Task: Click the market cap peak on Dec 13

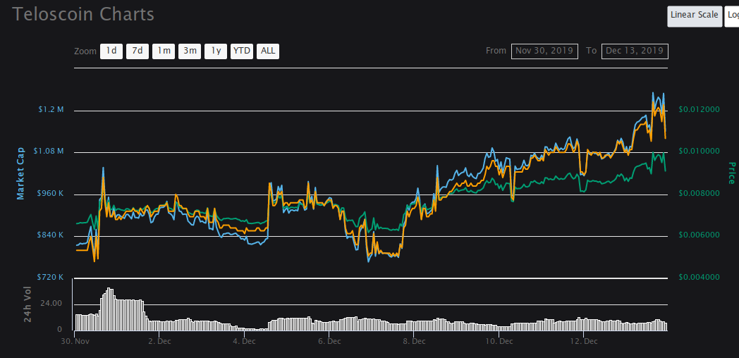Action: 653,93
